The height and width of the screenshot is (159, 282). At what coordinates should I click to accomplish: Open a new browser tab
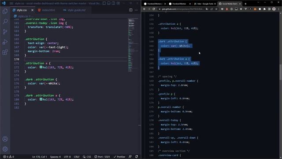click(x=245, y=4)
